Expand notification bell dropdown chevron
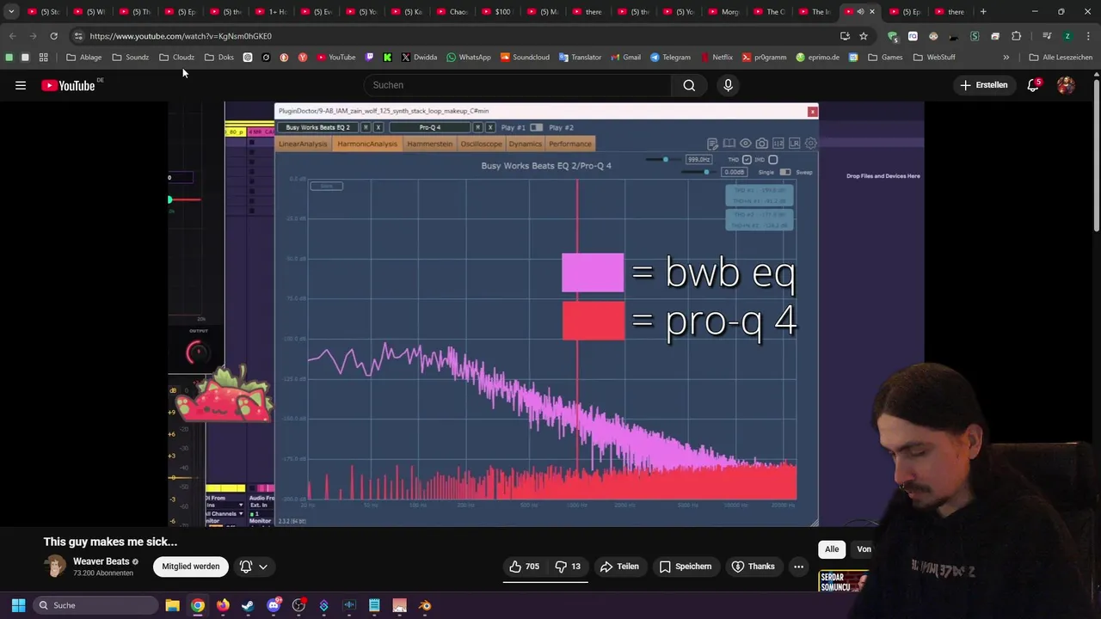Viewport: 1101px width, 619px height. tap(263, 567)
